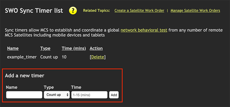Viewport: 230px width, 107px height.
Task: Sort timers by Type column header
Action: (x=45, y=48)
